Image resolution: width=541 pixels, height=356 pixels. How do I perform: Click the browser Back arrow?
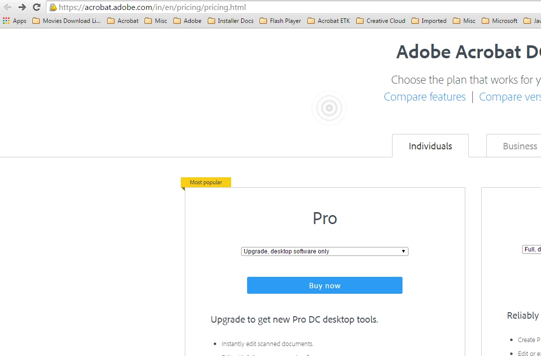click(7, 7)
